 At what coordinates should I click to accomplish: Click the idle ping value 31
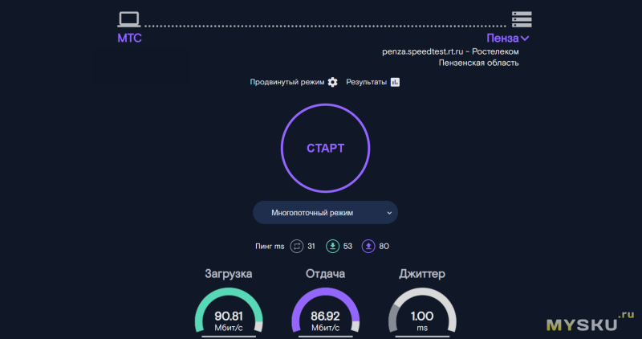click(x=311, y=247)
